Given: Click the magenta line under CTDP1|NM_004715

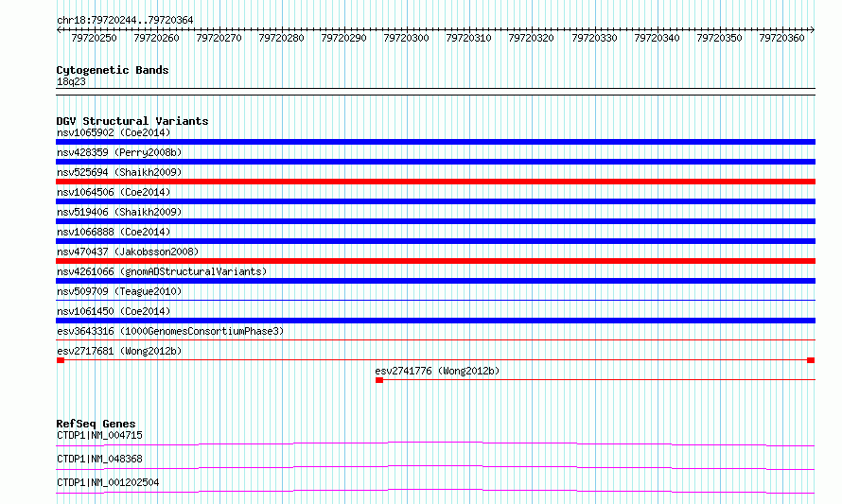Looking at the screenshot, I should 435,443.
